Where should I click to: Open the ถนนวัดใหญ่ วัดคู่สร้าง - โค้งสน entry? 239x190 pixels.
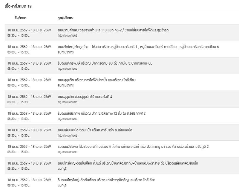[x=138, y=47]
